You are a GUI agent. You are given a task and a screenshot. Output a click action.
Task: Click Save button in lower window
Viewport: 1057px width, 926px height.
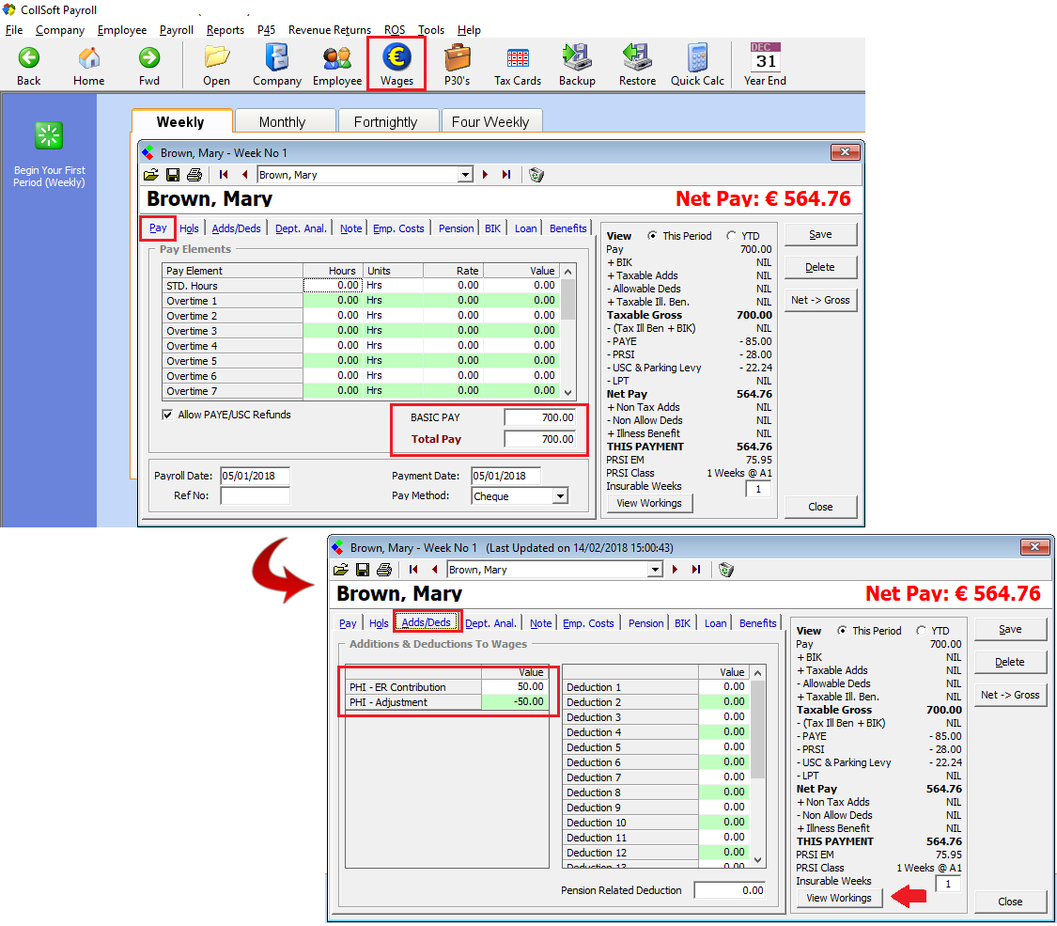1010,629
